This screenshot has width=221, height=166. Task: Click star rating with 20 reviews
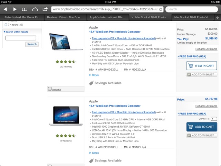[x=66, y=62]
